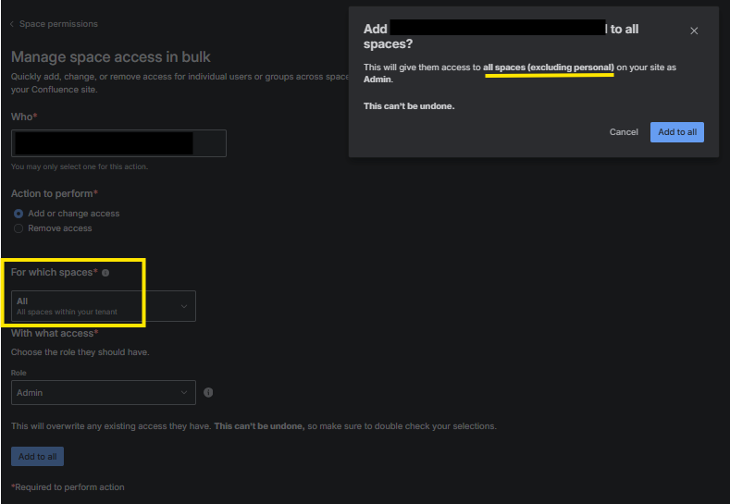Open the Admin role dropdown

104,393
